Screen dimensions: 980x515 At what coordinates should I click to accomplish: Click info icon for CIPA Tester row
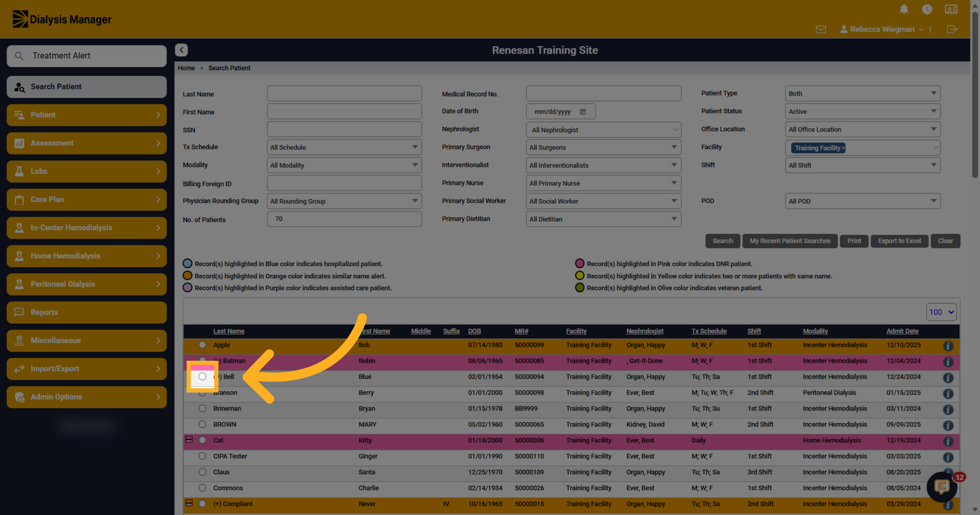click(948, 457)
